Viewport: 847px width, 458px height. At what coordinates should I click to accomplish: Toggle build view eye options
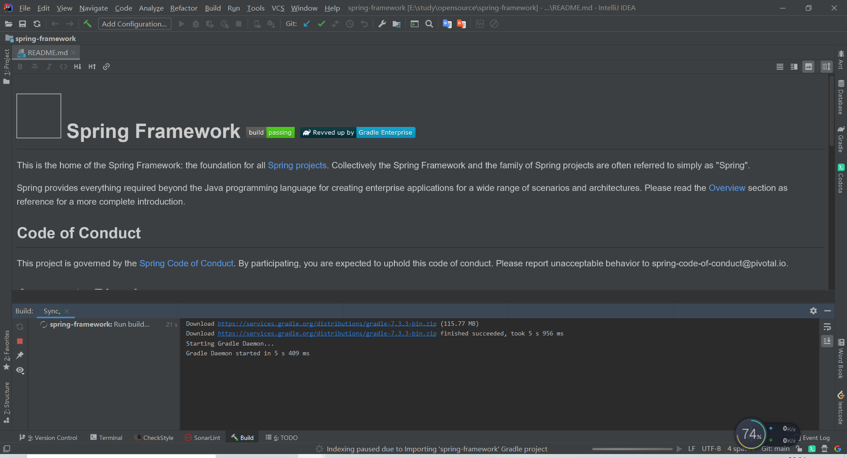tap(20, 370)
